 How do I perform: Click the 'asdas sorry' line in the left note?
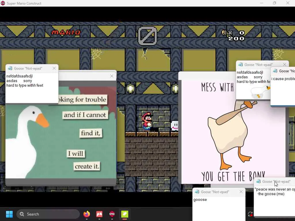tap(19, 81)
